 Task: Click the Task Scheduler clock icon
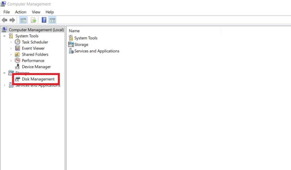tap(17, 42)
